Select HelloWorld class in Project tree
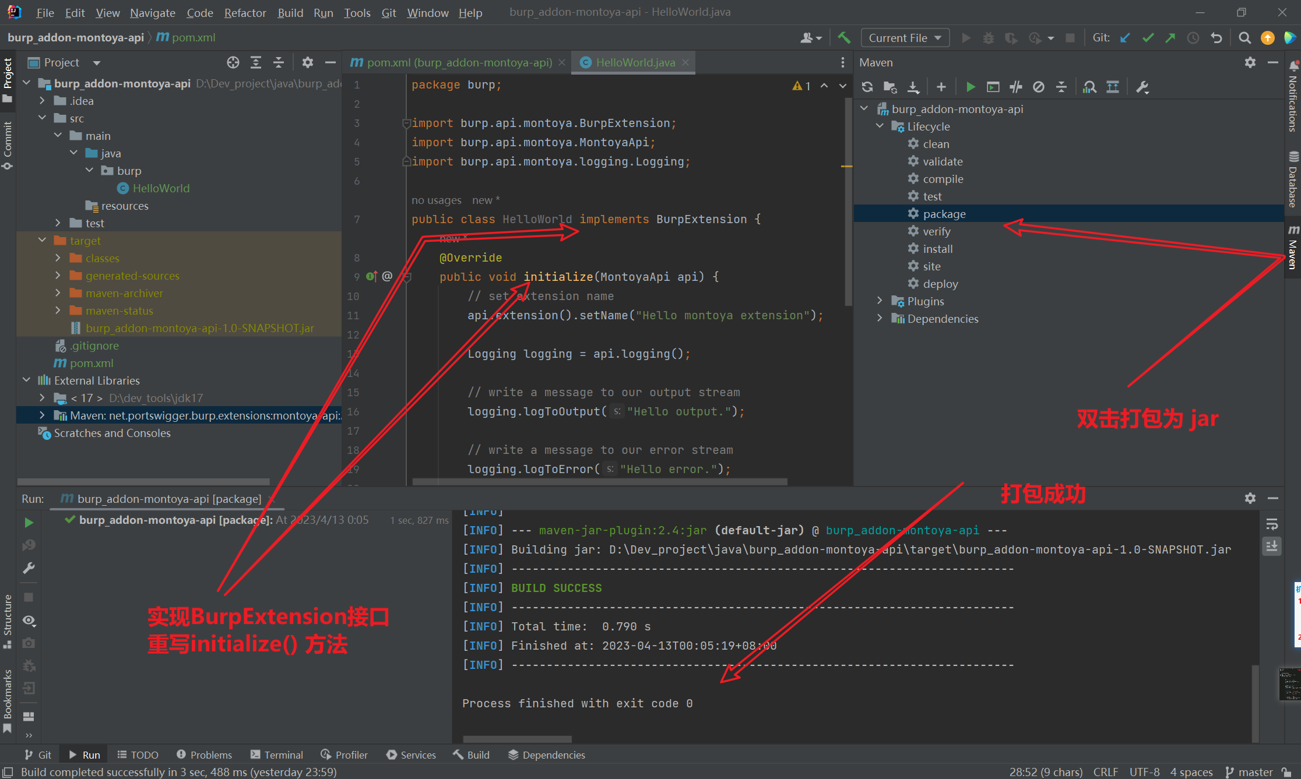 (x=160, y=188)
